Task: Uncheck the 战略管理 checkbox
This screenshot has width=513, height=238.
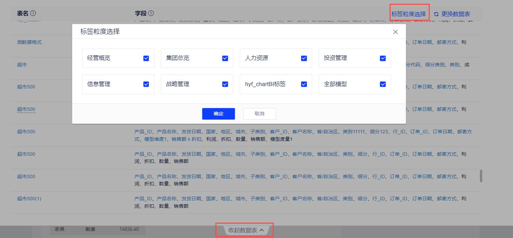Action: click(225, 84)
